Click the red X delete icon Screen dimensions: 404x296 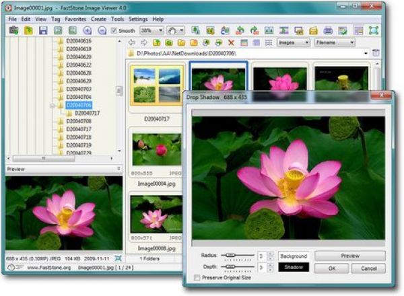[231, 42]
